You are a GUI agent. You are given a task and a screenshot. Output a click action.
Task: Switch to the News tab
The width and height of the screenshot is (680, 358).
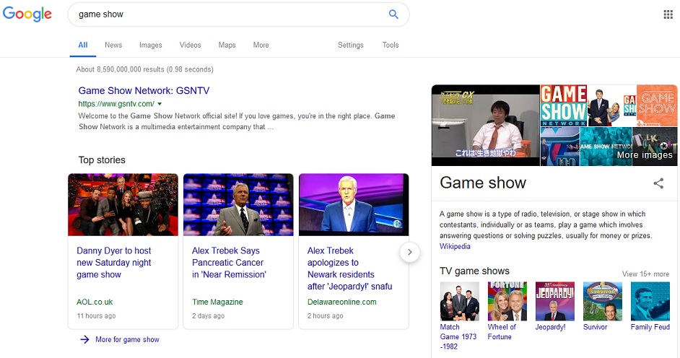coord(113,45)
